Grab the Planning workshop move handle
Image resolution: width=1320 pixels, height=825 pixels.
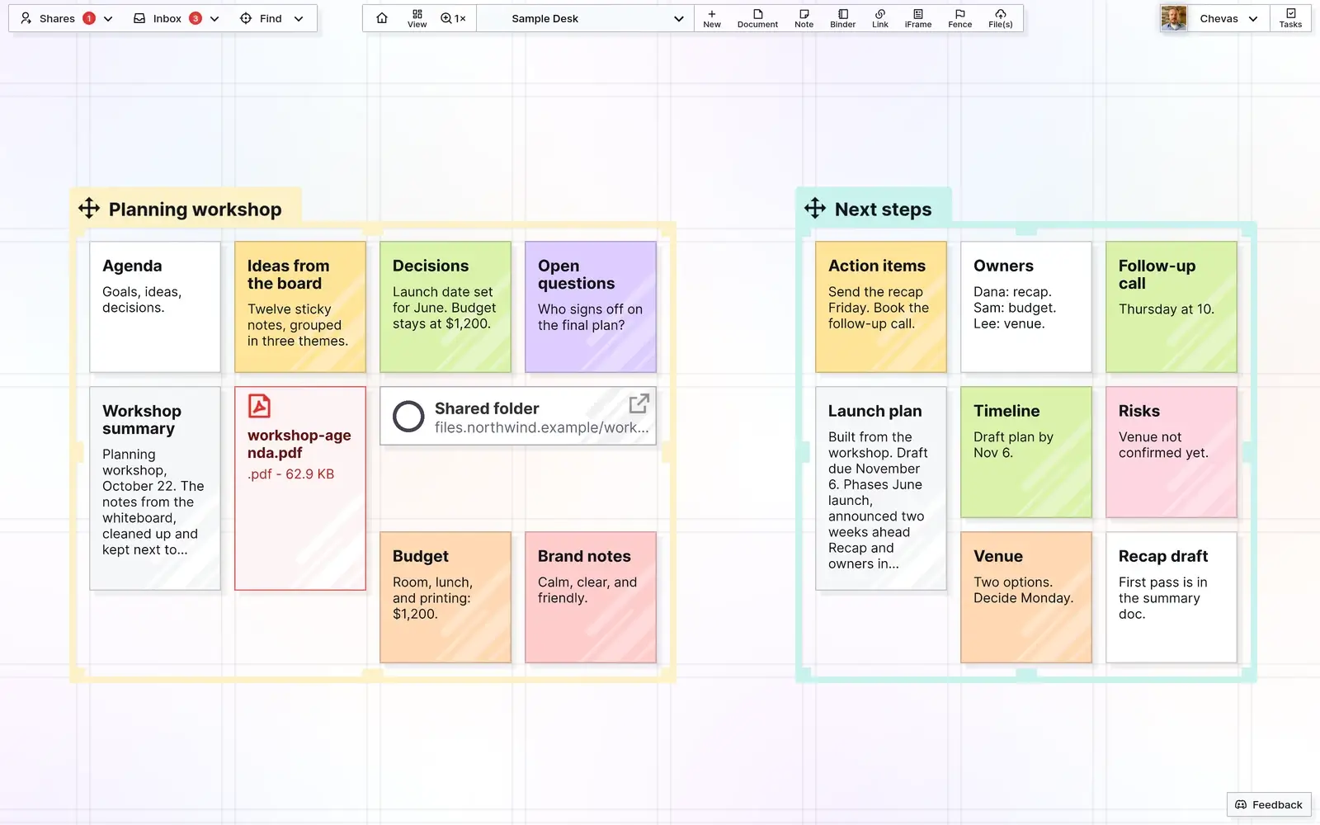point(89,209)
